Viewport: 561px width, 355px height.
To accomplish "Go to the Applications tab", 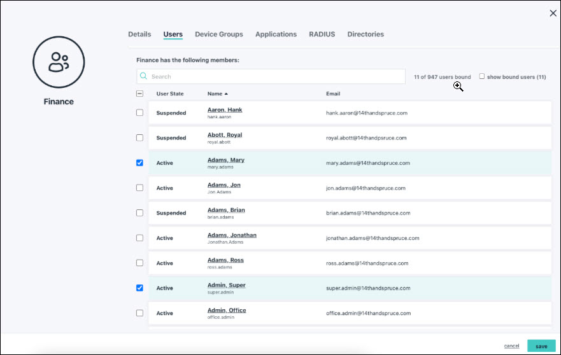I will point(276,34).
